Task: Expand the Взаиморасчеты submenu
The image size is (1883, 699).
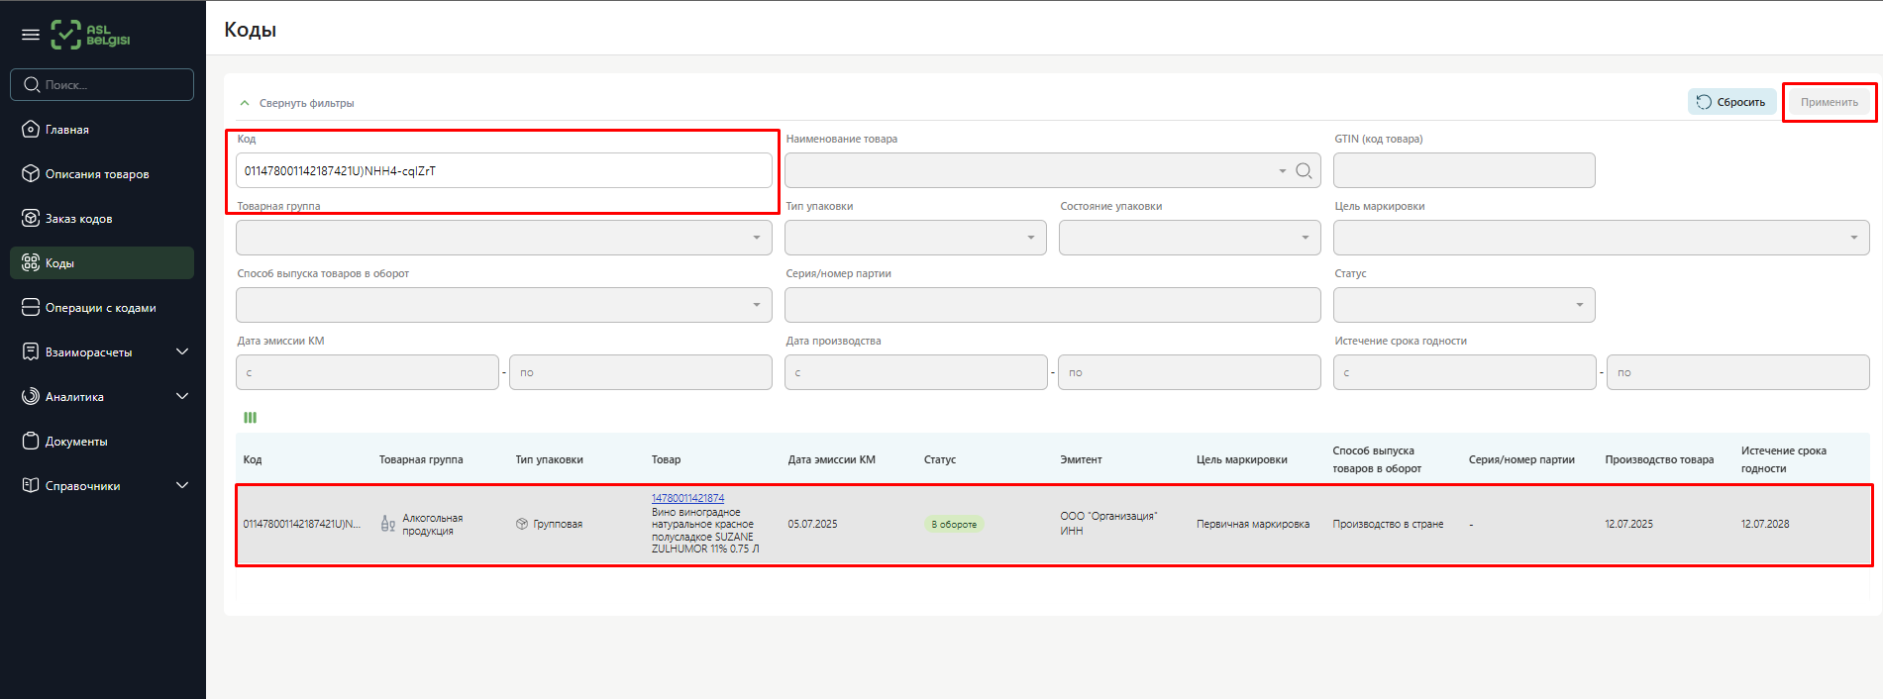Action: coord(182,352)
